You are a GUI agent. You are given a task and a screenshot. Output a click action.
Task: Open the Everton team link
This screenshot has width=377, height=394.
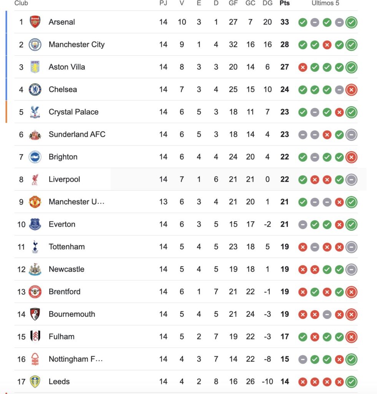[x=62, y=224]
